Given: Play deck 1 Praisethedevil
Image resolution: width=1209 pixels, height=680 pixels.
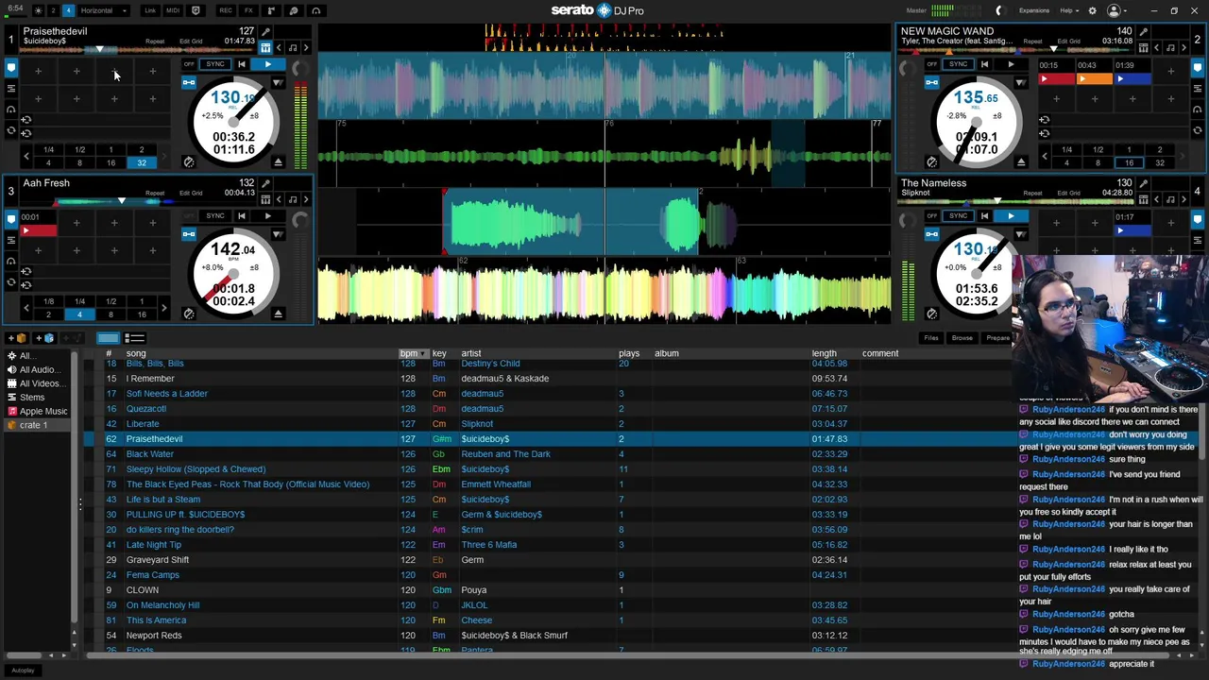Looking at the screenshot, I should click(x=267, y=64).
